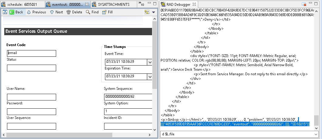The height and width of the screenshot is (139, 322).
Task: Click the Back arrow icon
Action: 12,12
